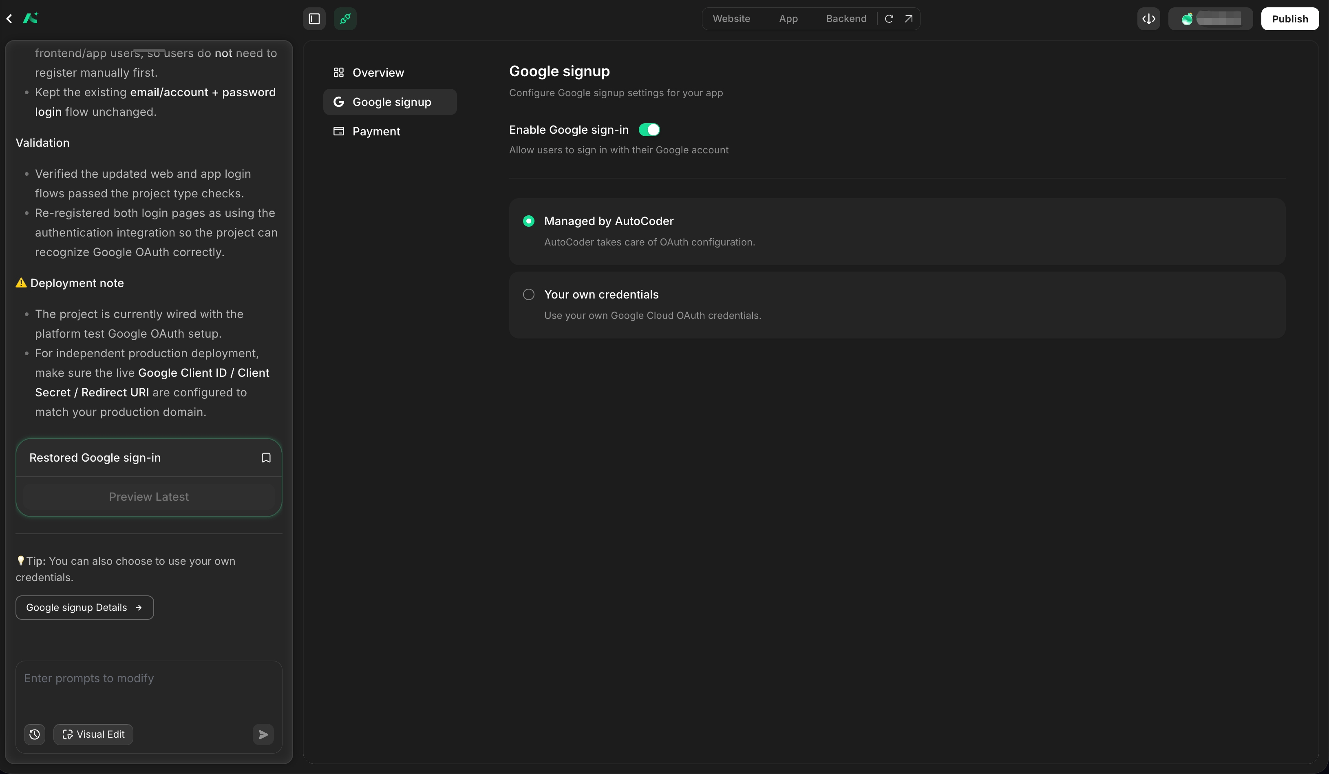Click 'Use your own Google Cloud OAuth credentials' text
The image size is (1329, 774).
tap(653, 316)
